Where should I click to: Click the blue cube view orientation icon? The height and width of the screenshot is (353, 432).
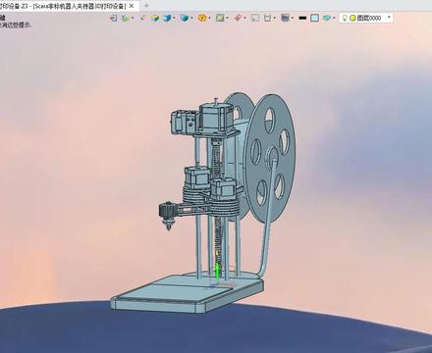pos(185,18)
